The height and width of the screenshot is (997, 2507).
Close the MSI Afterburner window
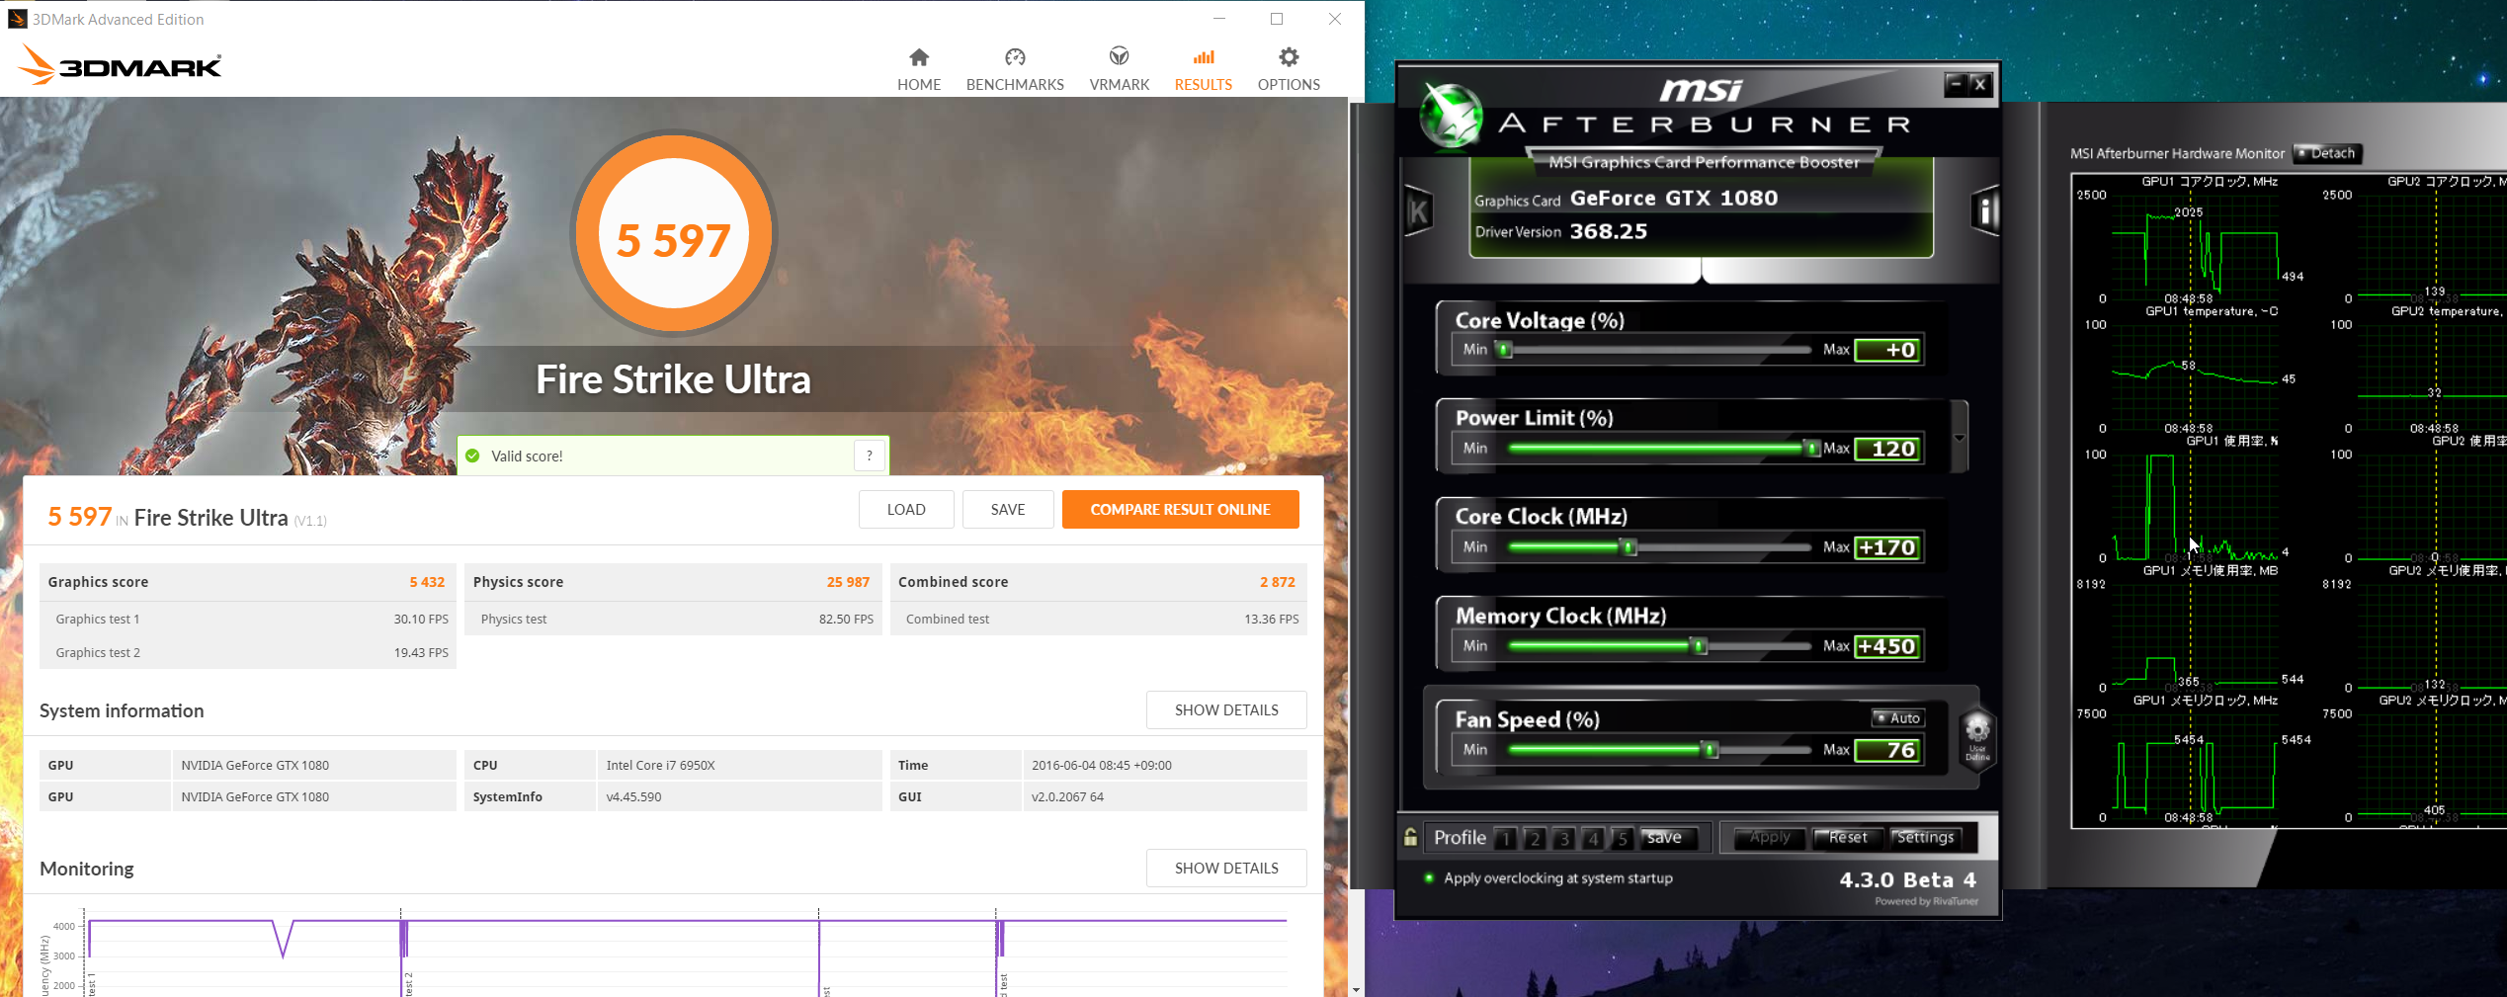coord(1979,85)
